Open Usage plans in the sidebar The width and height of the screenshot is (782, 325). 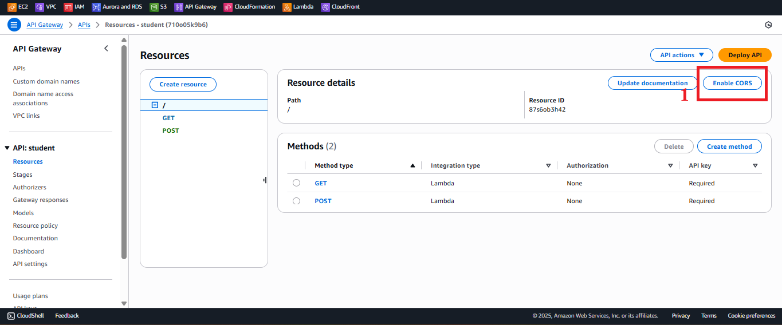point(30,296)
